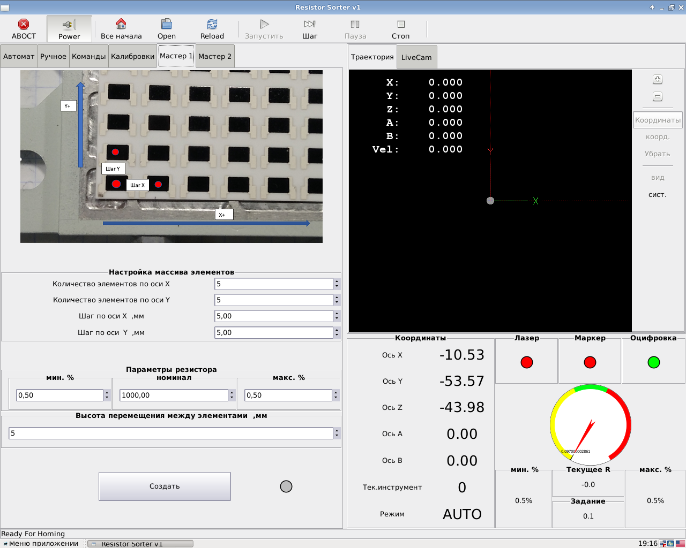Click stepper arrows for номинал value

(x=232, y=395)
